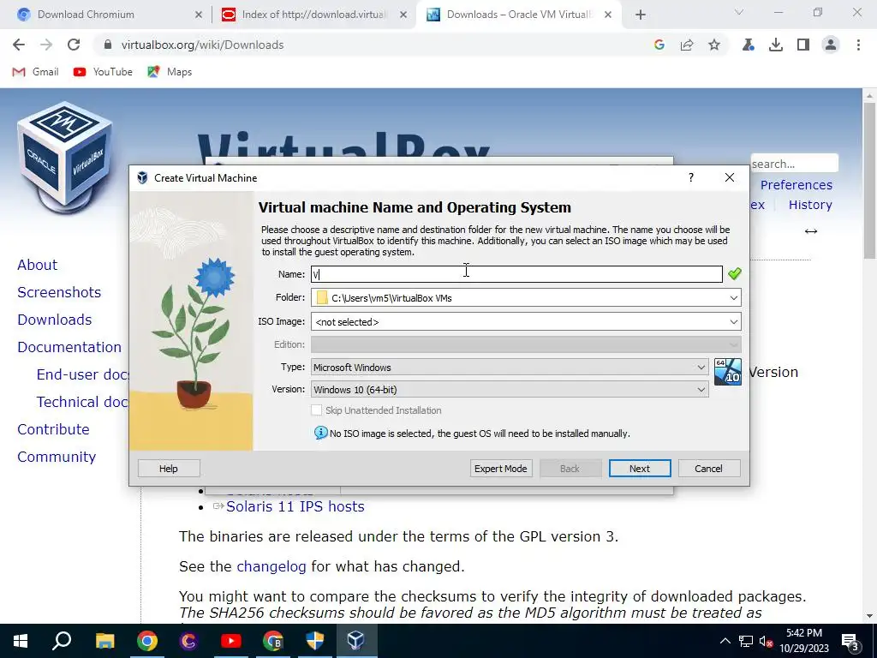Click the green checkmark beside Name
The height and width of the screenshot is (658, 877).
(x=734, y=273)
